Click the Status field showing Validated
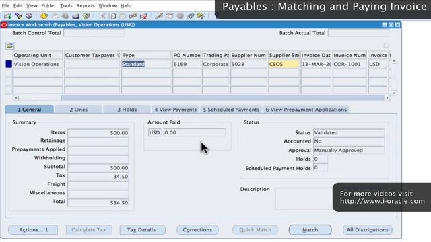 click(x=349, y=133)
